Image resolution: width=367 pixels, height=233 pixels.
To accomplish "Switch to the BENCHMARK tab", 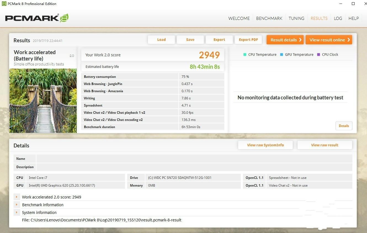I will coord(269,18).
